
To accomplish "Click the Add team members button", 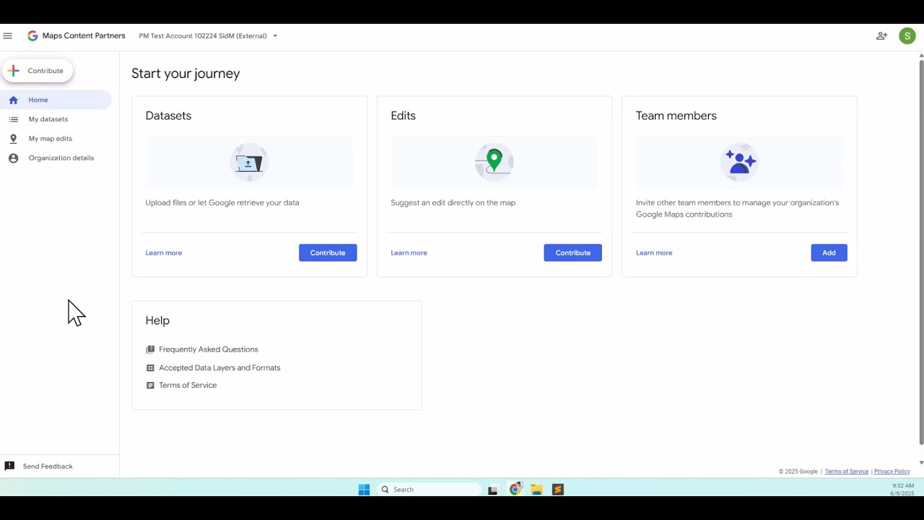I will [x=829, y=253].
